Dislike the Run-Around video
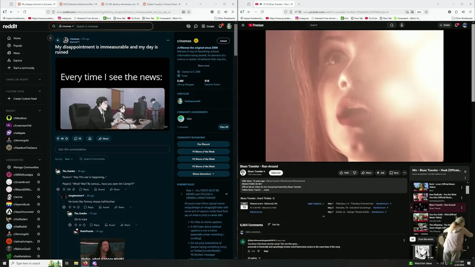This screenshot has width=475, height=267. tap(354, 173)
